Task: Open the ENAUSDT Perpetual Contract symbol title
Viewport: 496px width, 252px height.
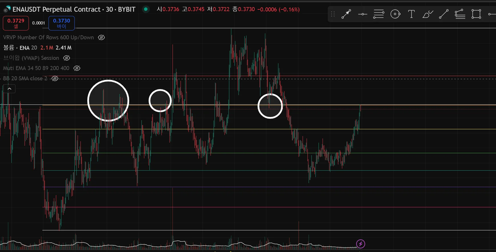Action: coord(74,9)
